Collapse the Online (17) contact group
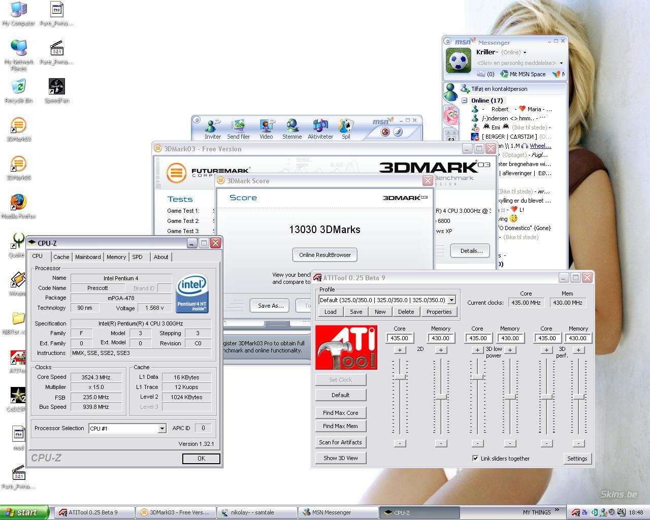650x520 pixels. [x=464, y=101]
